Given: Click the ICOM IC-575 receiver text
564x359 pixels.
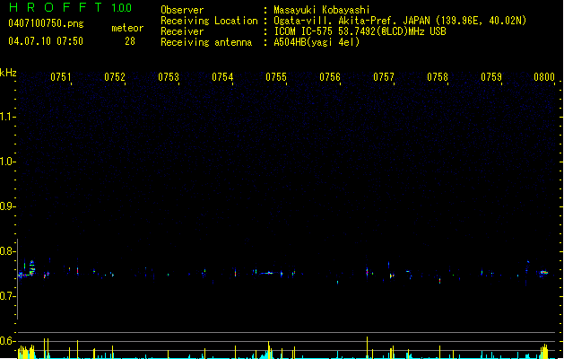Looking at the screenshot, I should tap(360, 31).
